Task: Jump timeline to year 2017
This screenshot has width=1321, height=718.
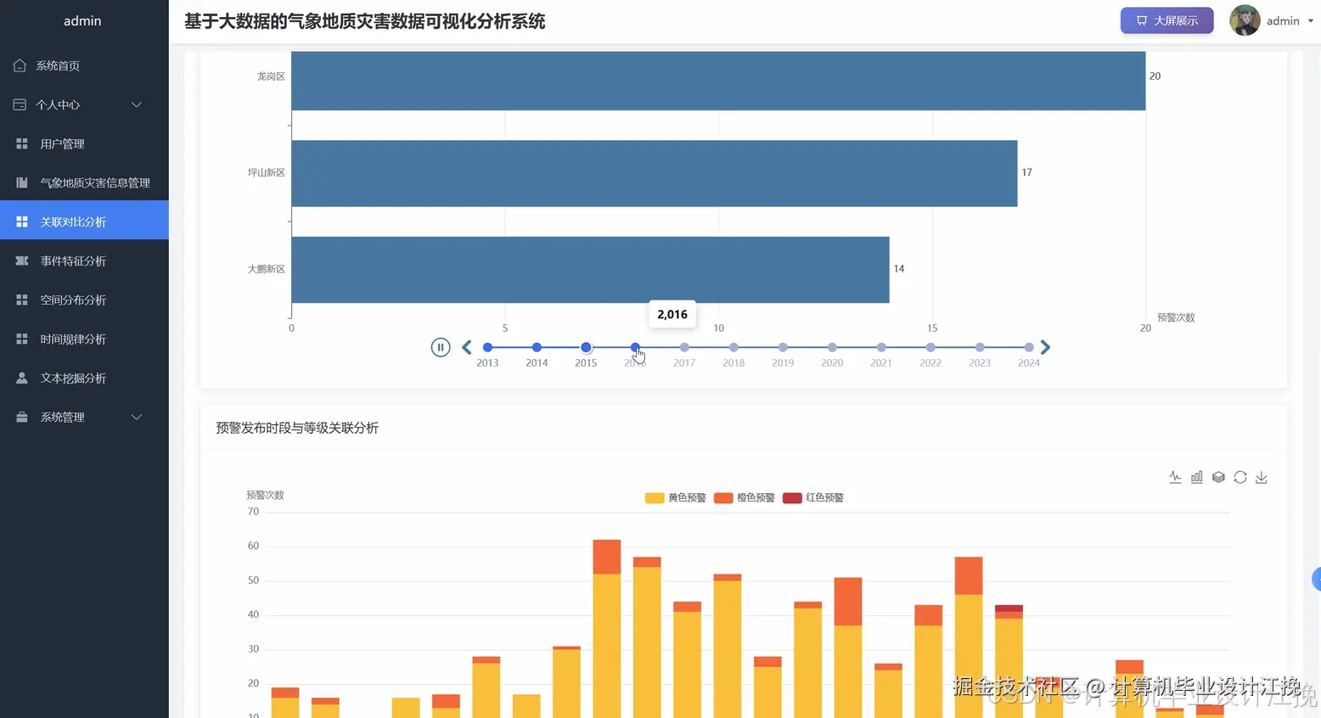Action: tap(684, 347)
